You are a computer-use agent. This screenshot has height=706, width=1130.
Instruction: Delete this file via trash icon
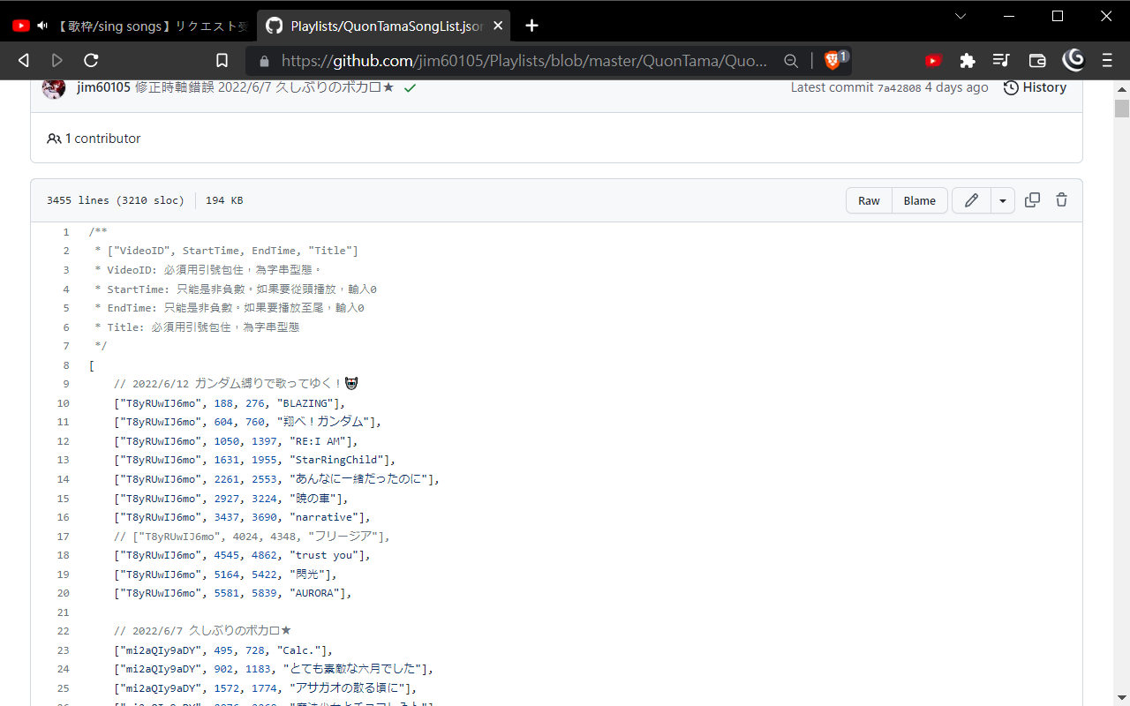tap(1061, 200)
